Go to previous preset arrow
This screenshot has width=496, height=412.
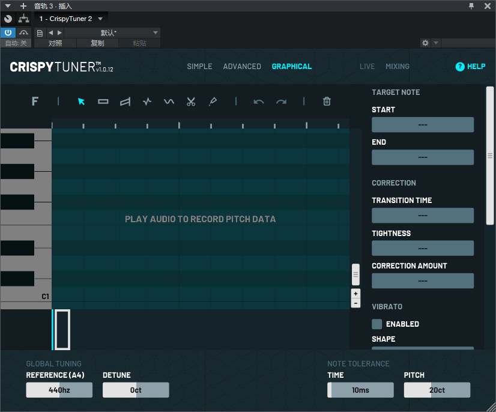pyautogui.click(x=50, y=32)
